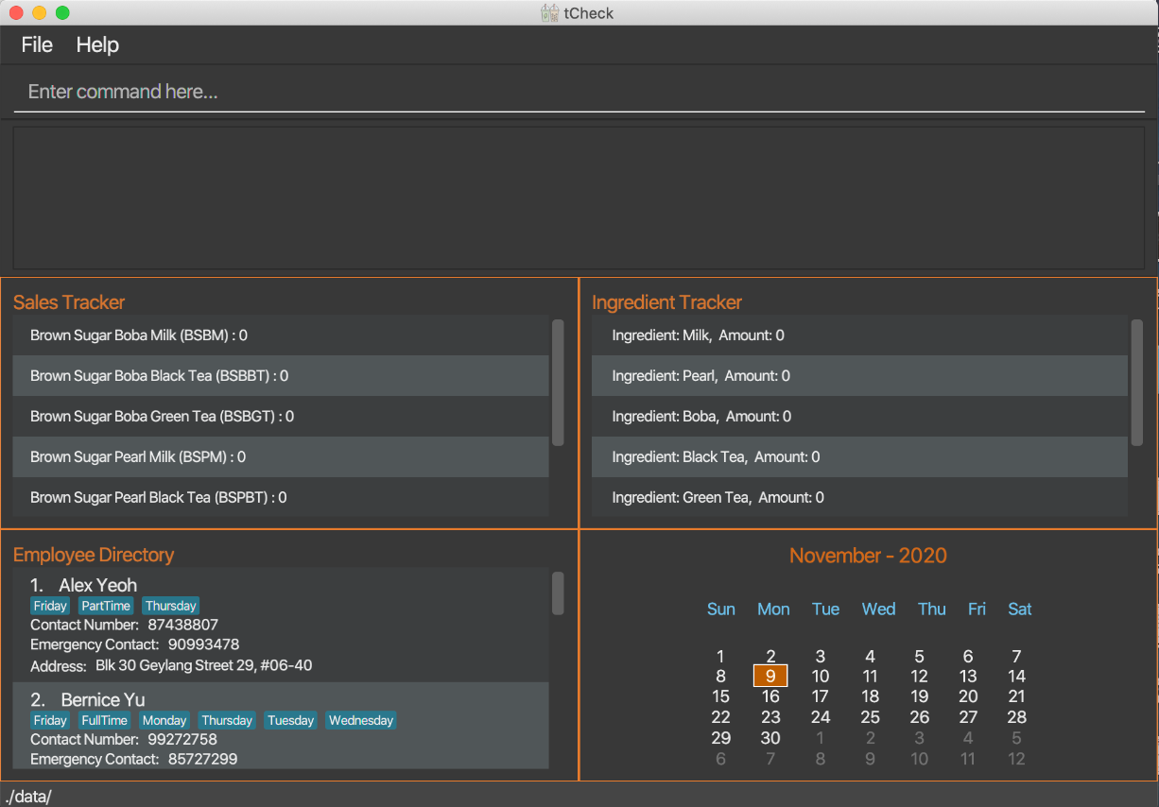Click Bernice Yu's Tuesday tag
The image size is (1159, 807).
coord(290,720)
